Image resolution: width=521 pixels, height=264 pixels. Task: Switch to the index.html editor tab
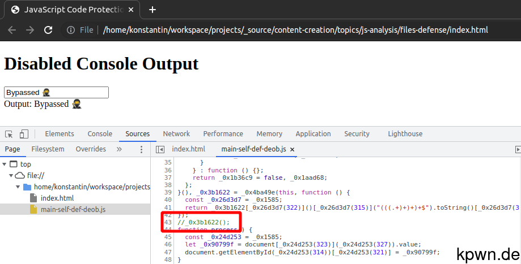coord(188,149)
